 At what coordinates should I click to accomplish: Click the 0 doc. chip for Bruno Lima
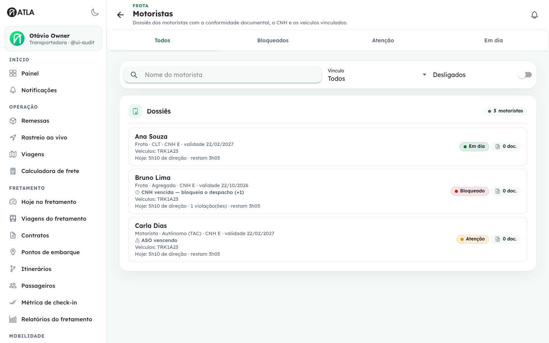click(506, 191)
